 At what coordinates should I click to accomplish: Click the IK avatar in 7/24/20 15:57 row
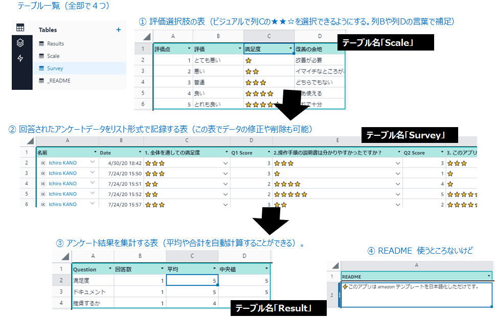43,204
